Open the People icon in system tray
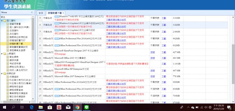235x111 pixels. 182,107
